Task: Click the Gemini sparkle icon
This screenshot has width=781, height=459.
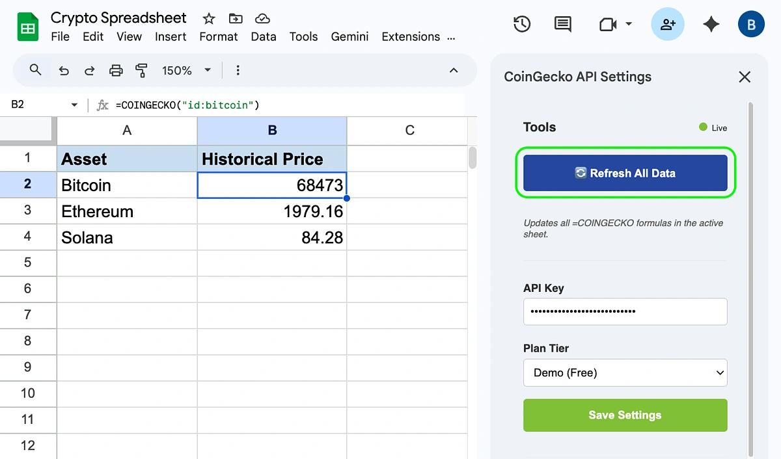Action: [711, 25]
